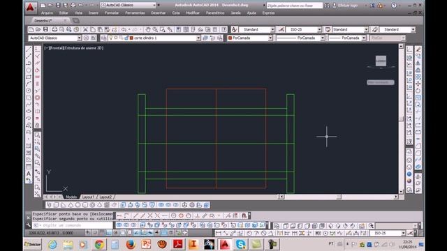Viewport: 447px width, 251px height.
Task: Select the Circle tool in Draw toolbar
Action: coord(29,91)
